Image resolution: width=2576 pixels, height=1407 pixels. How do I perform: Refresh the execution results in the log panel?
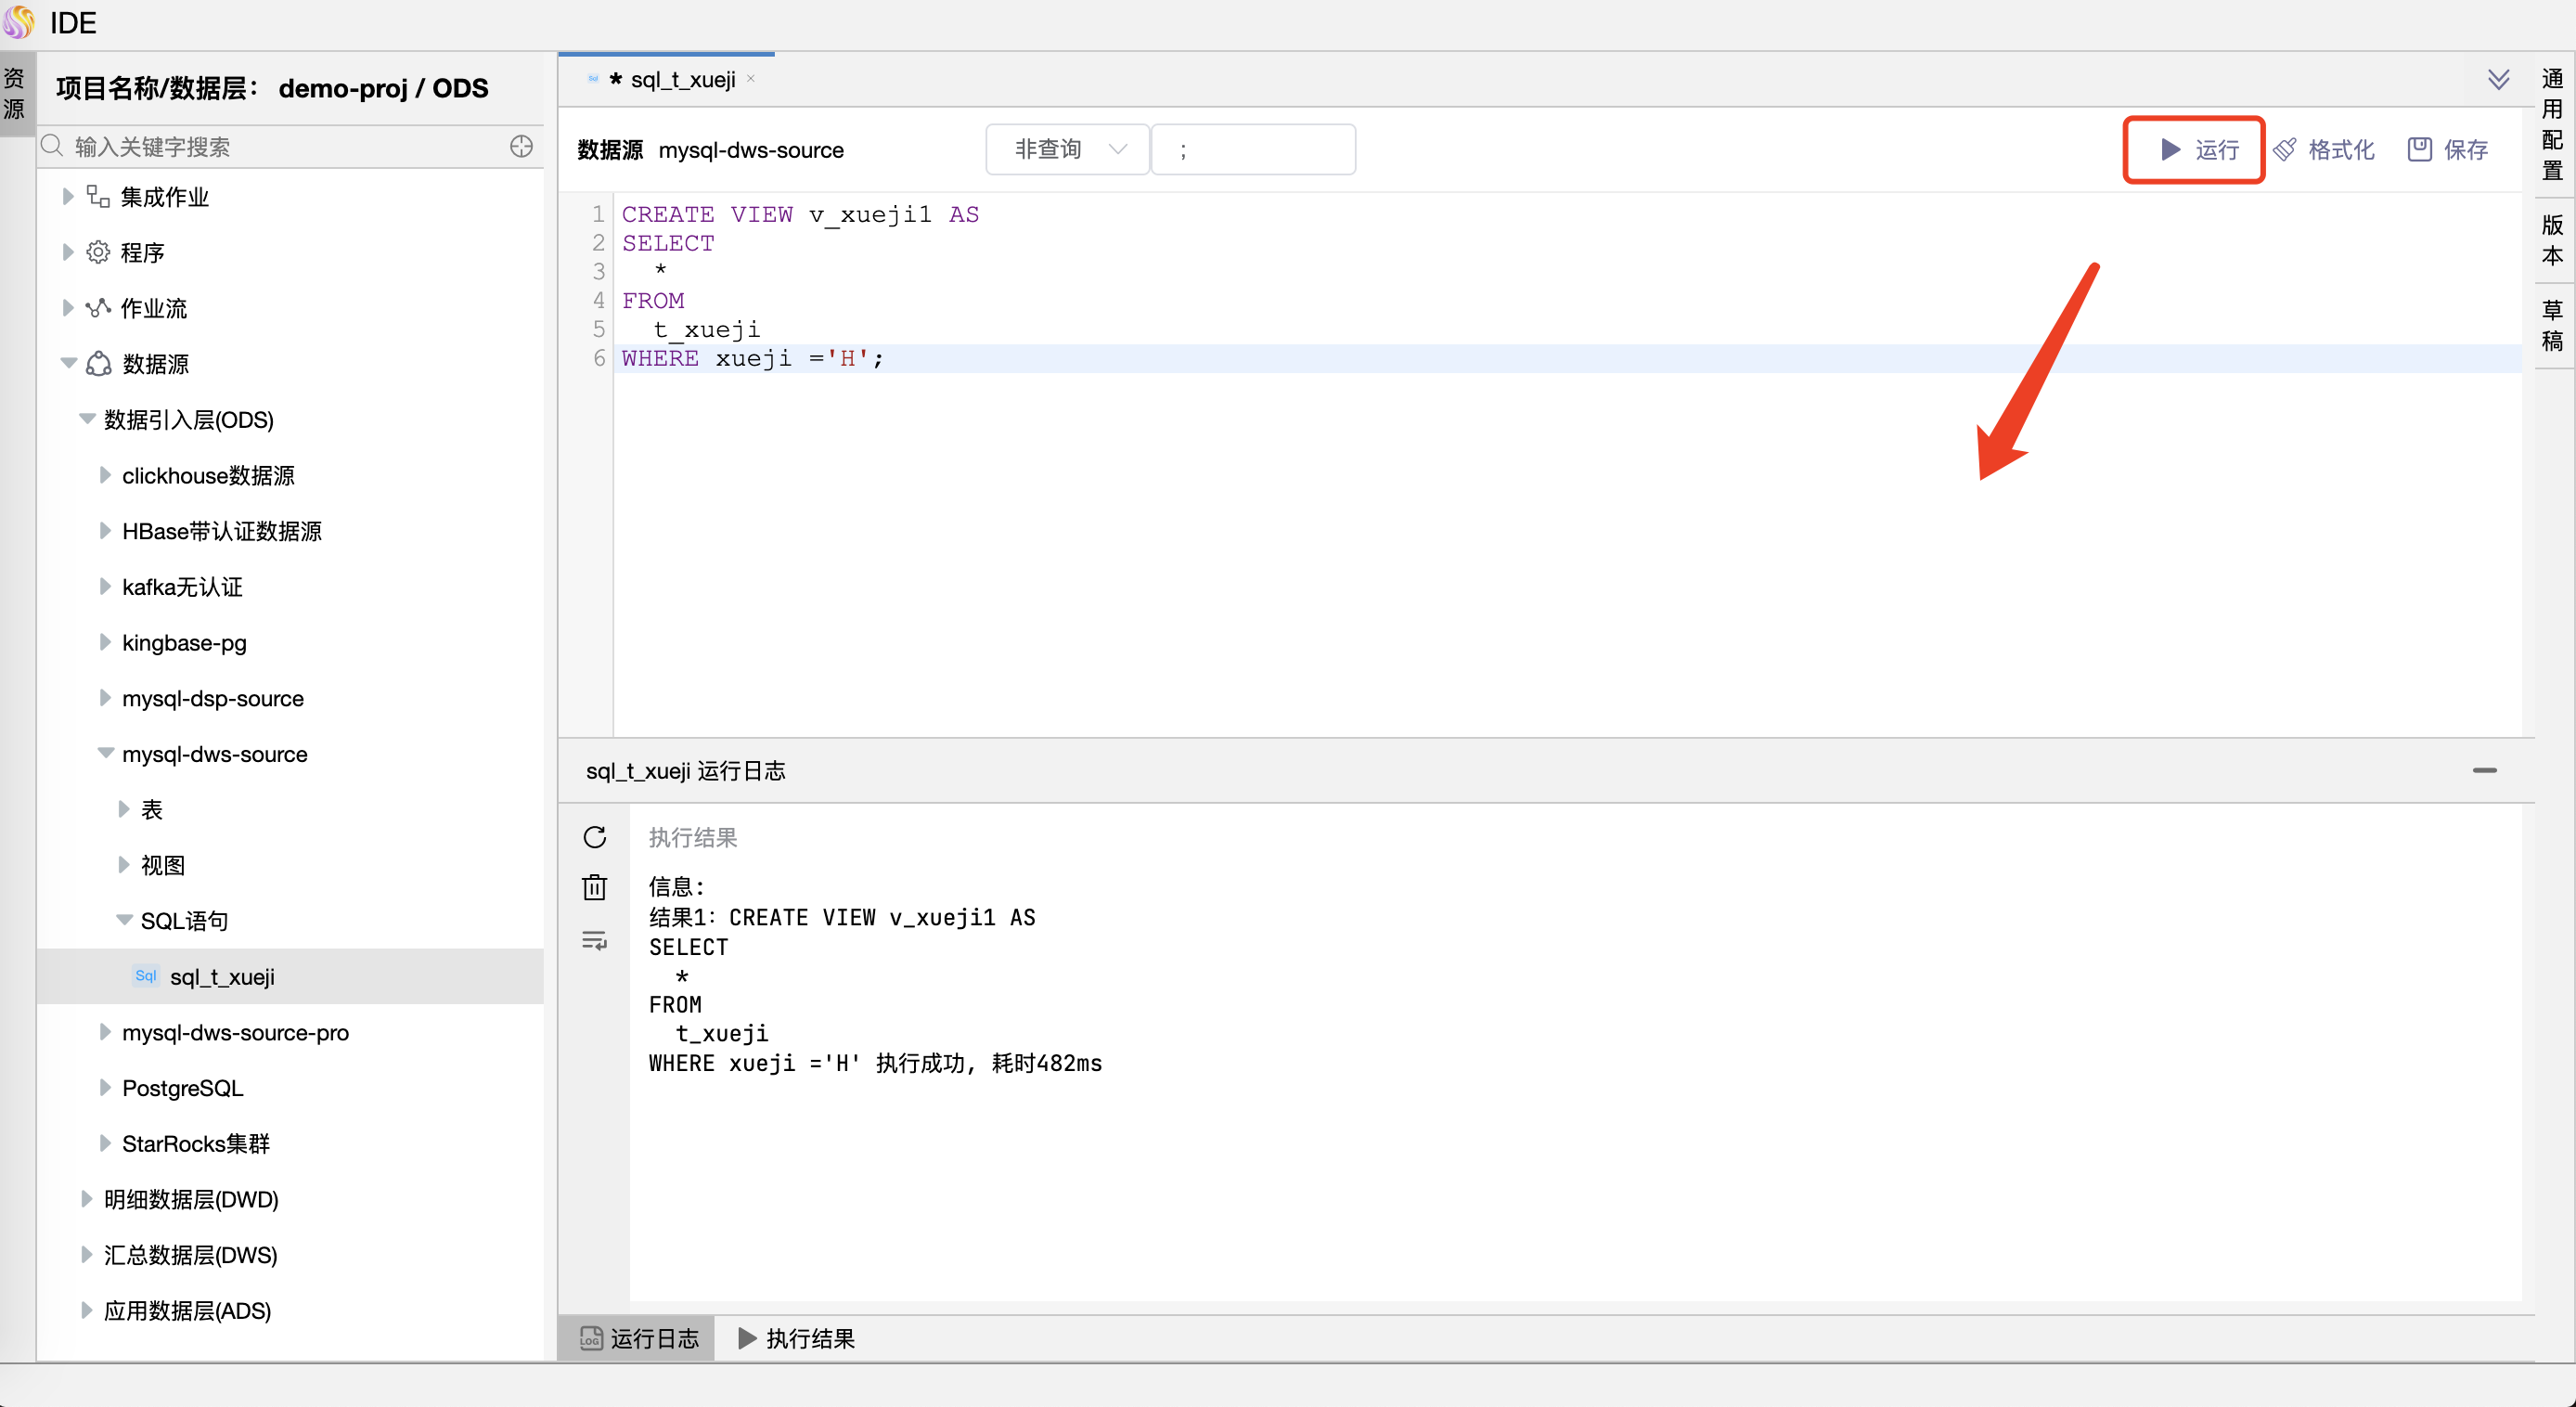pyautogui.click(x=595, y=838)
